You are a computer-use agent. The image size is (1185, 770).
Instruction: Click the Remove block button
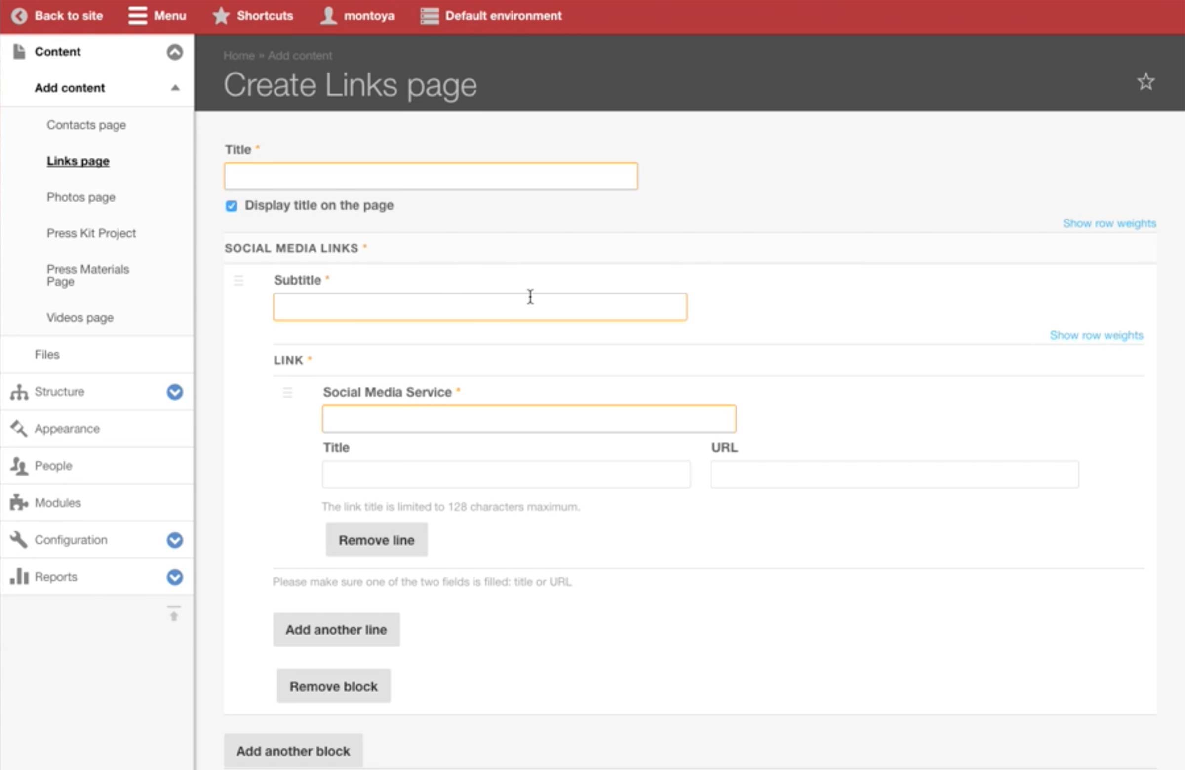pyautogui.click(x=333, y=687)
